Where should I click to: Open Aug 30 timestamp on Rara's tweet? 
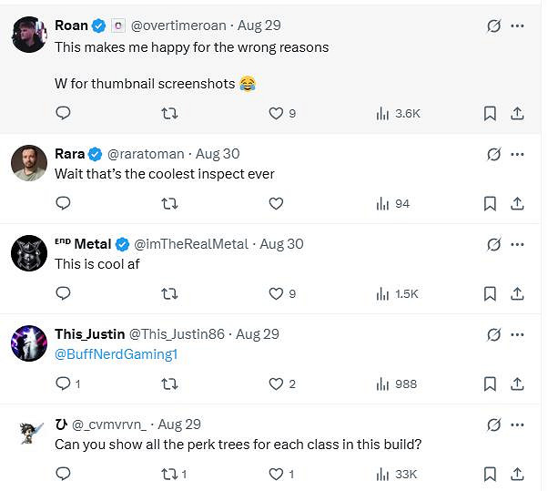point(218,154)
